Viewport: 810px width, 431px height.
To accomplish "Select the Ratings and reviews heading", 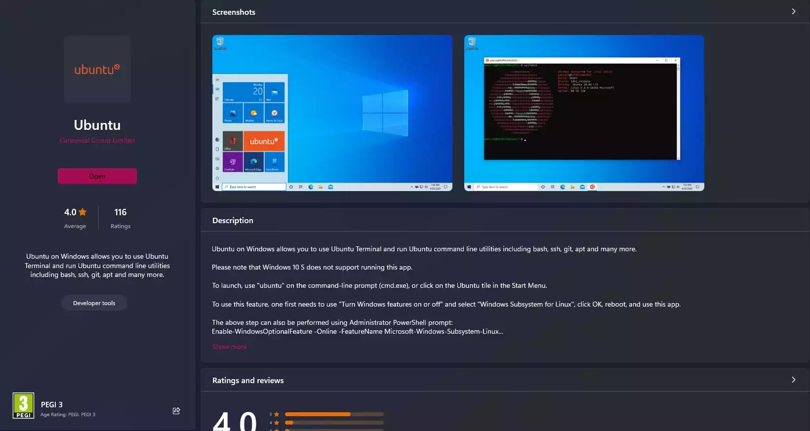I will pos(248,380).
